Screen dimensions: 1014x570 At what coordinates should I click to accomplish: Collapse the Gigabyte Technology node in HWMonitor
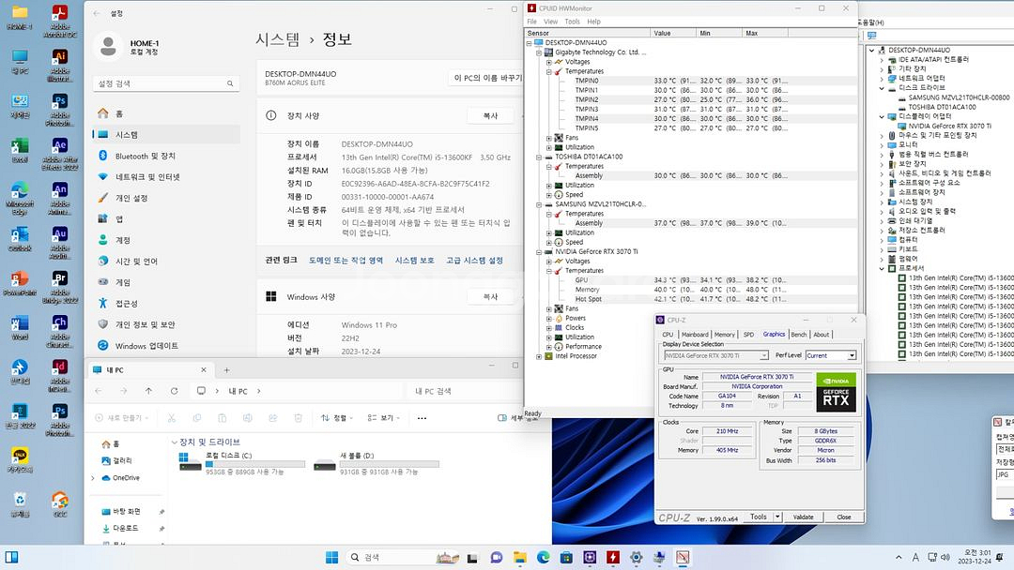pos(539,52)
